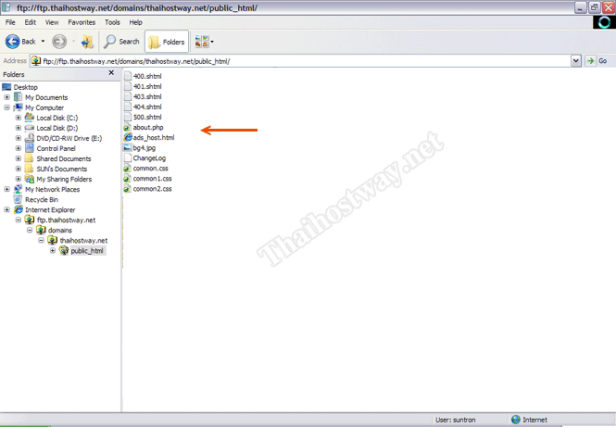Click the address bar FTP folder icon
Screen dimensions: 616x427
(36, 61)
